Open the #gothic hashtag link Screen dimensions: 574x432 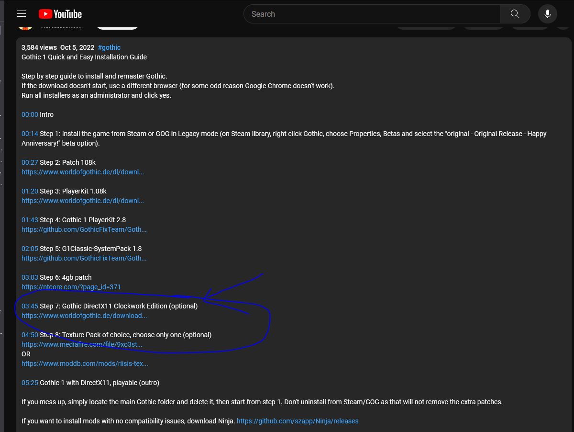[109, 47]
